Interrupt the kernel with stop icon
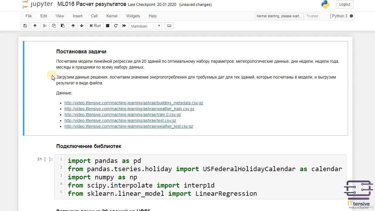 click(108, 26)
